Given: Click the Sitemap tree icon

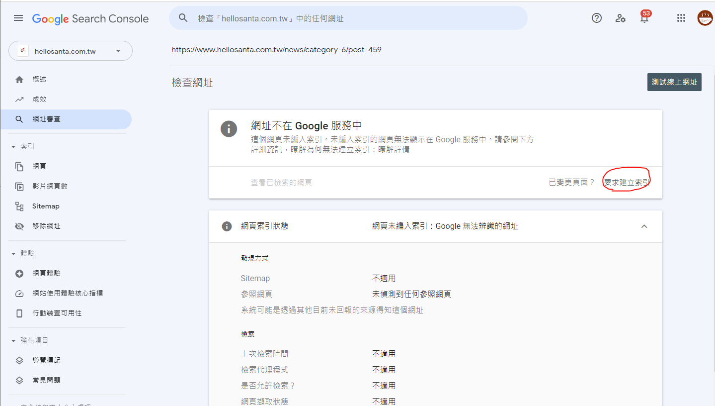Looking at the screenshot, I should click(19, 206).
